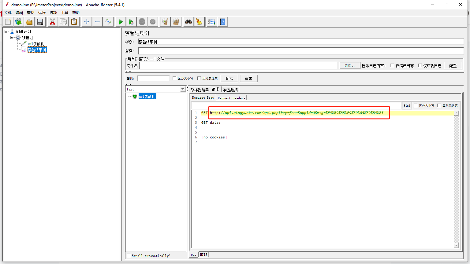Toggle 正则表达式 beside the Find button
470x264 pixels.
[x=439, y=105]
